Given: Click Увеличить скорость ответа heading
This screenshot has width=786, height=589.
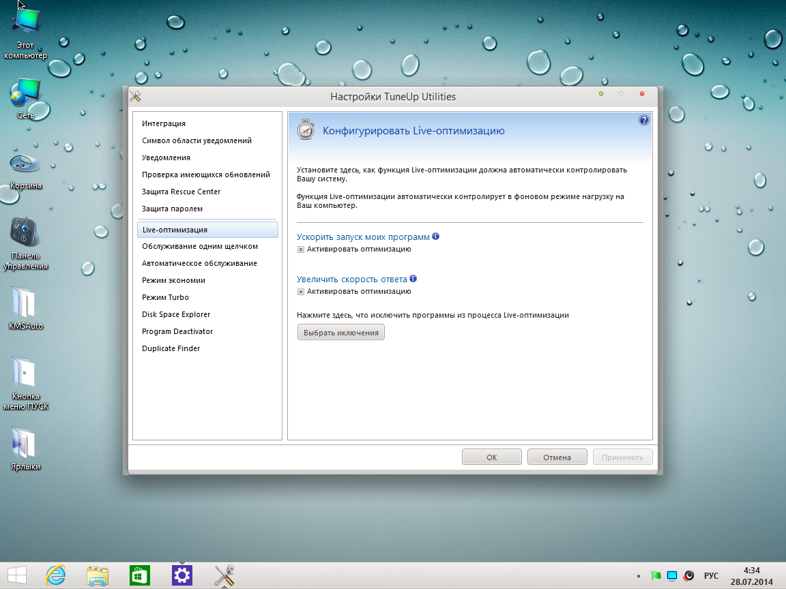Looking at the screenshot, I should tap(352, 279).
